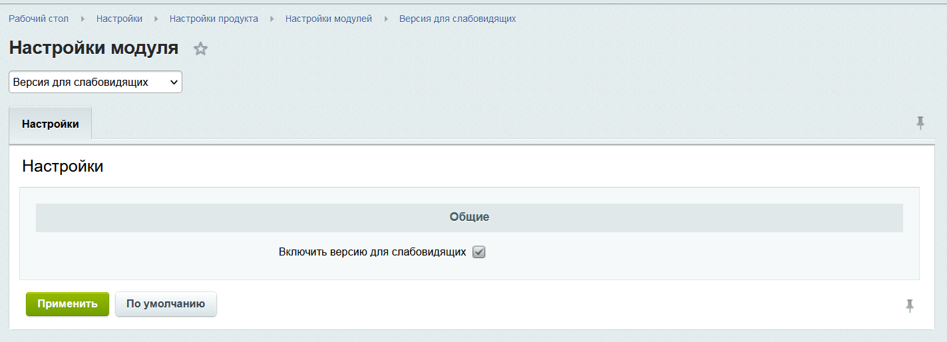
Task: Go to Рабочий стол breadcrumb link
Action: pyautogui.click(x=39, y=19)
